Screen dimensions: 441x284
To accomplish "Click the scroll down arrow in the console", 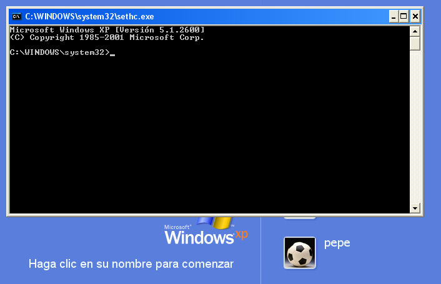I will pyautogui.click(x=415, y=208).
